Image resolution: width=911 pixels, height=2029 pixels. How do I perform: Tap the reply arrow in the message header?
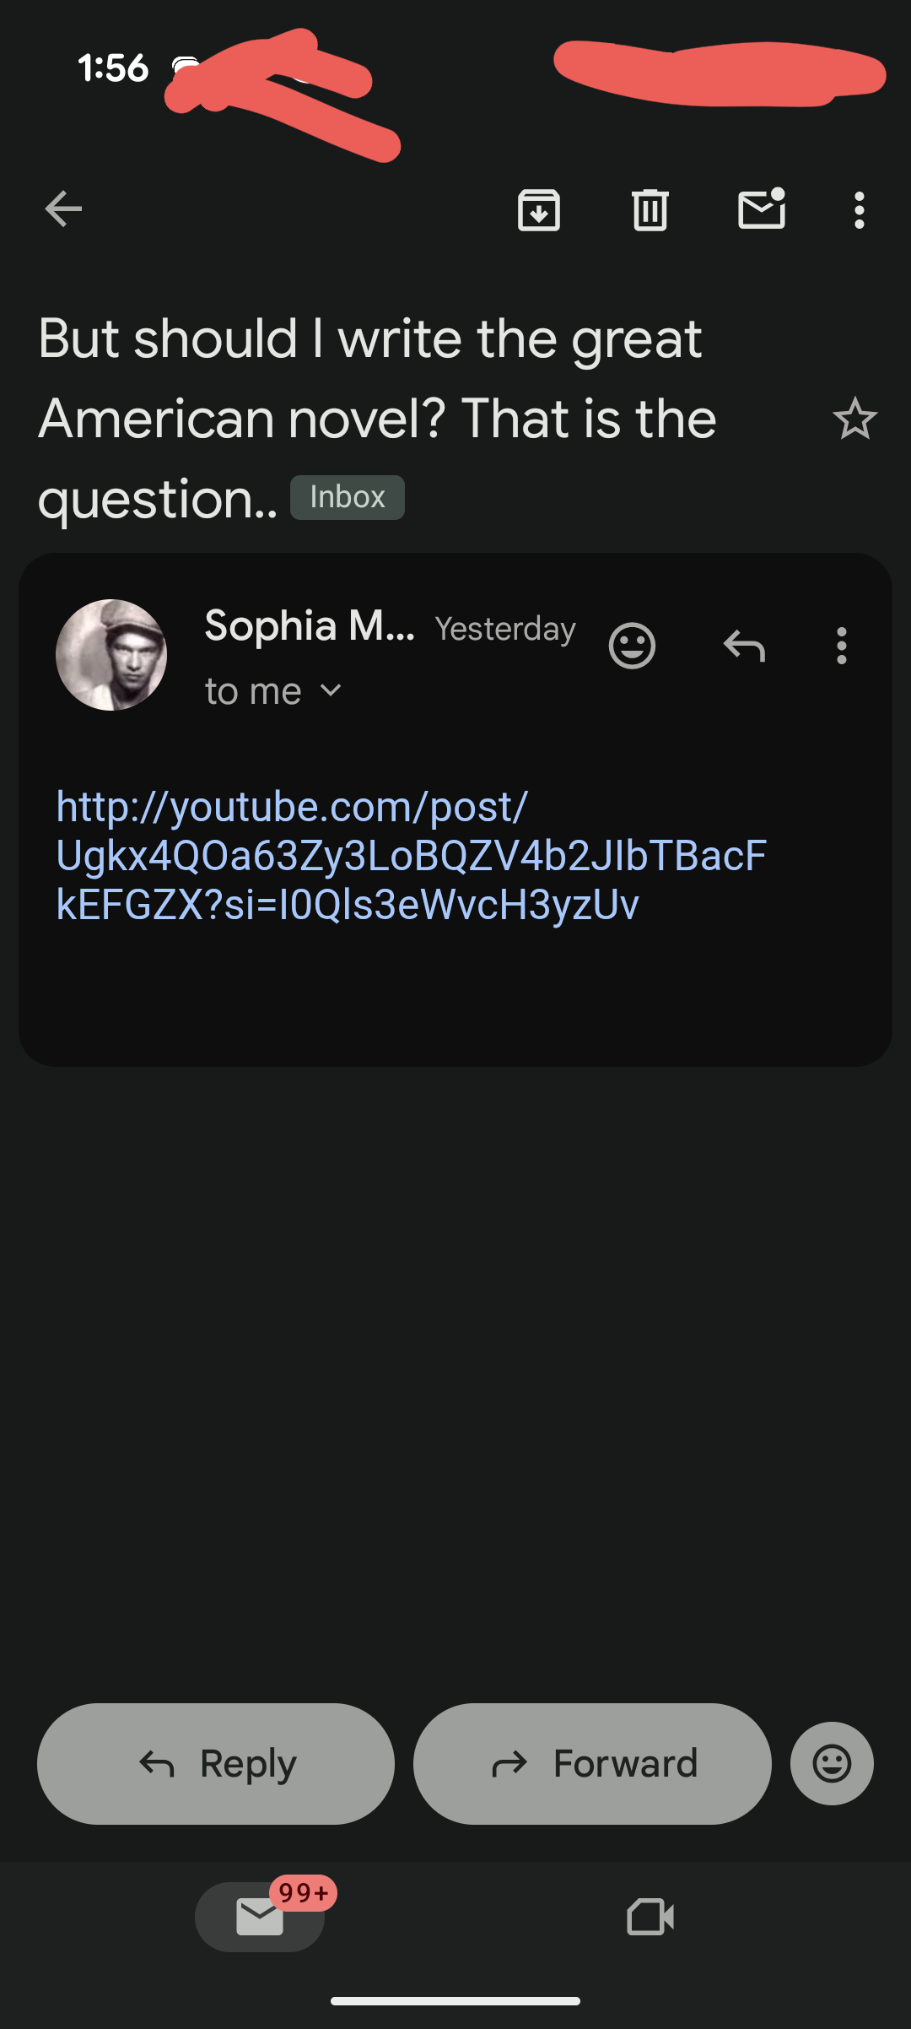744,647
